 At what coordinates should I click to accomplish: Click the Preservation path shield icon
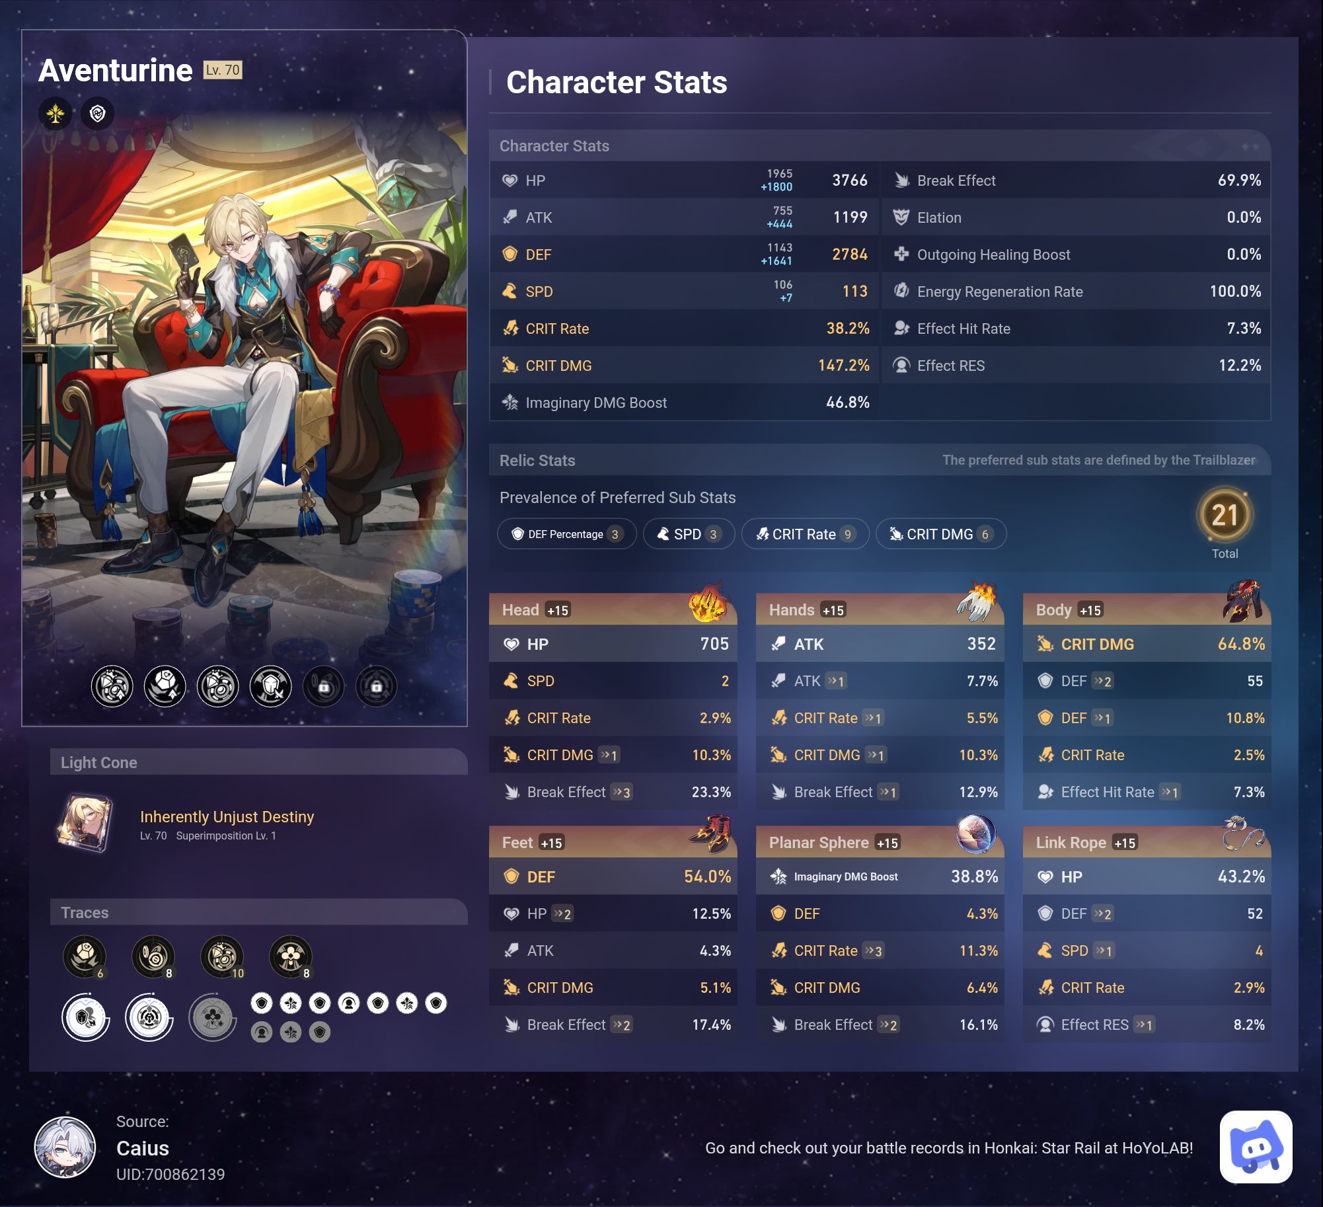coord(98,114)
